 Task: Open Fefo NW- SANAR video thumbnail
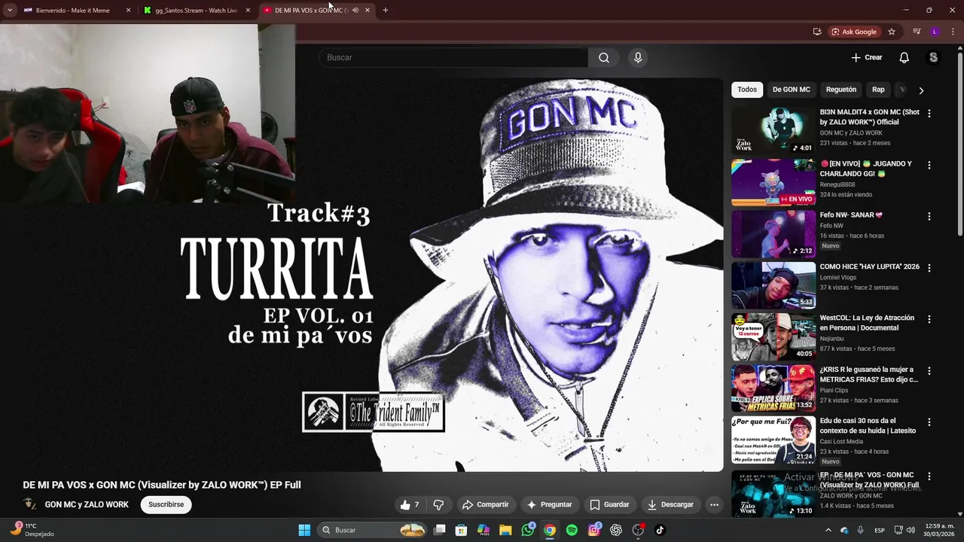[773, 233]
